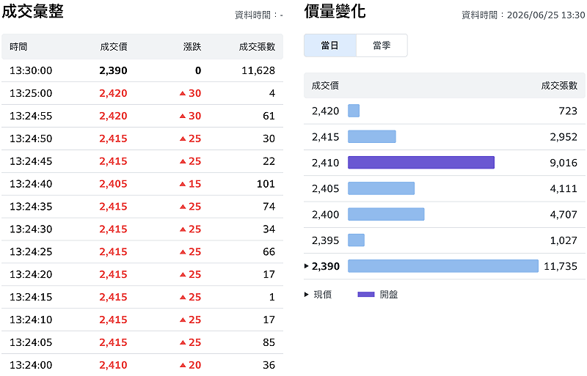Select the 13:24:30 time cell

[31, 229]
